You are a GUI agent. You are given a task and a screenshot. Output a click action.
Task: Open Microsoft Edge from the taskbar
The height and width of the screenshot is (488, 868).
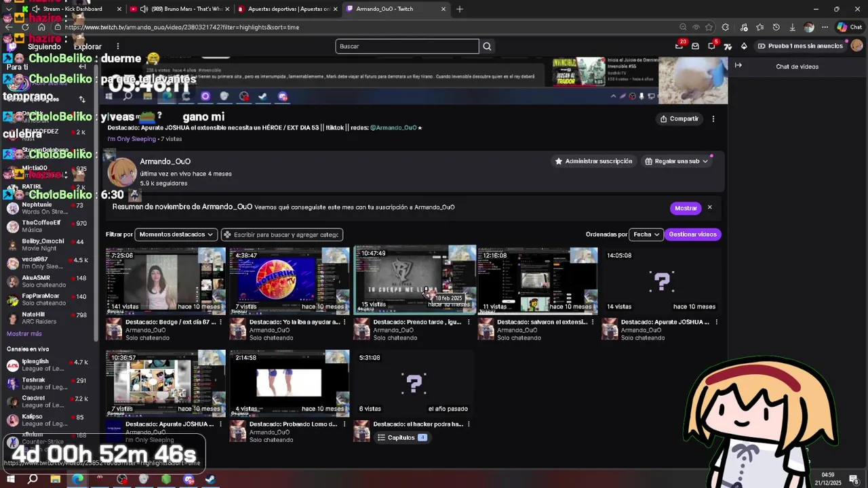(x=77, y=479)
